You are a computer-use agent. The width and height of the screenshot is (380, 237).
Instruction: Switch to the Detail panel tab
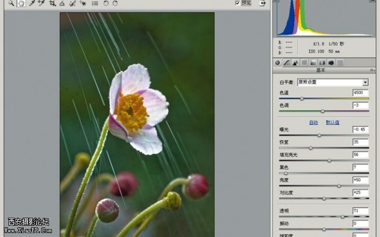coord(295,63)
